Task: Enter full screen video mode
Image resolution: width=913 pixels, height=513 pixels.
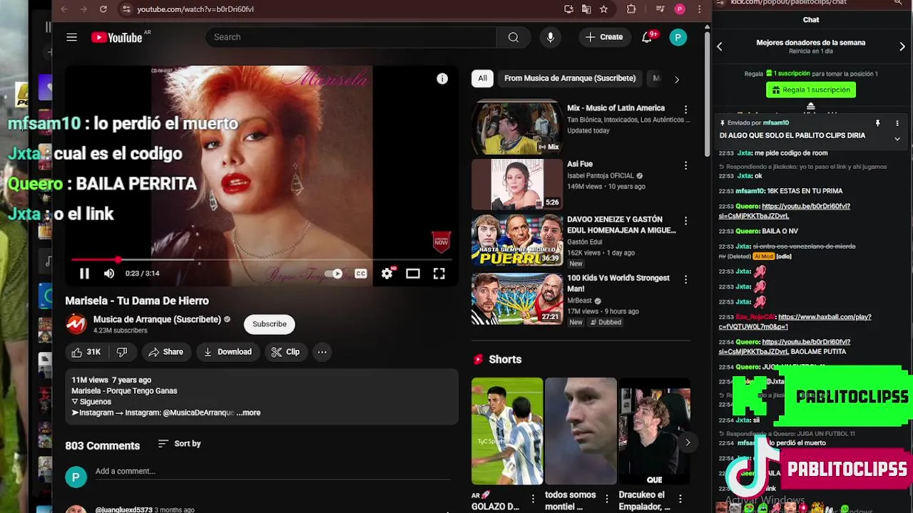Action: click(439, 274)
